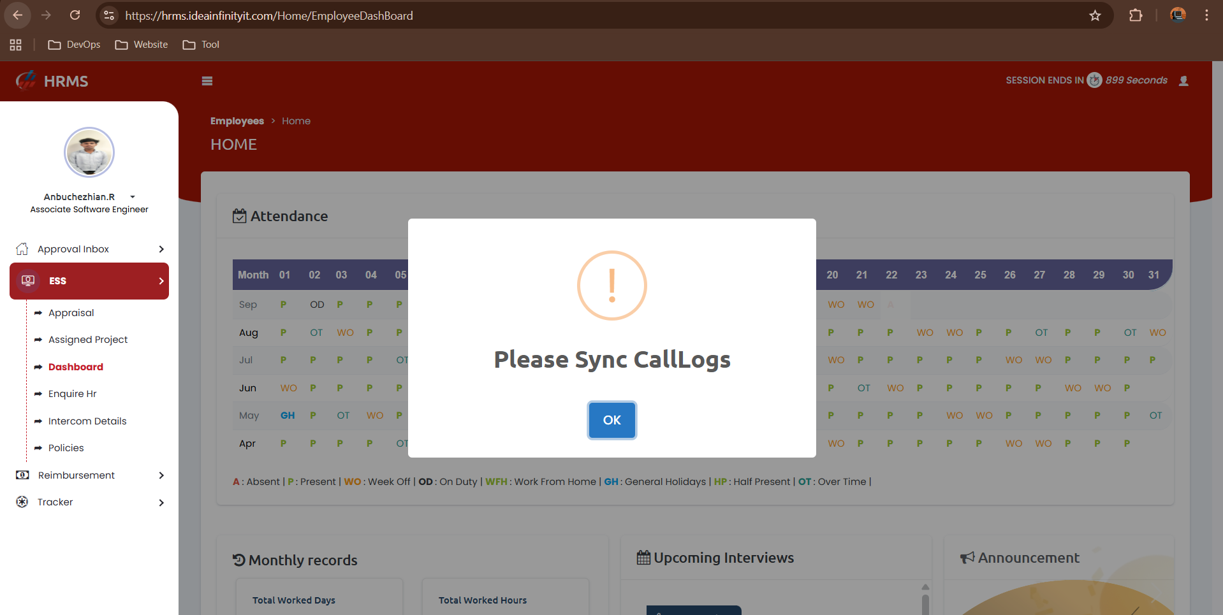The width and height of the screenshot is (1223, 615).
Task: Open Intercom Details in the sidebar
Action: point(87,421)
